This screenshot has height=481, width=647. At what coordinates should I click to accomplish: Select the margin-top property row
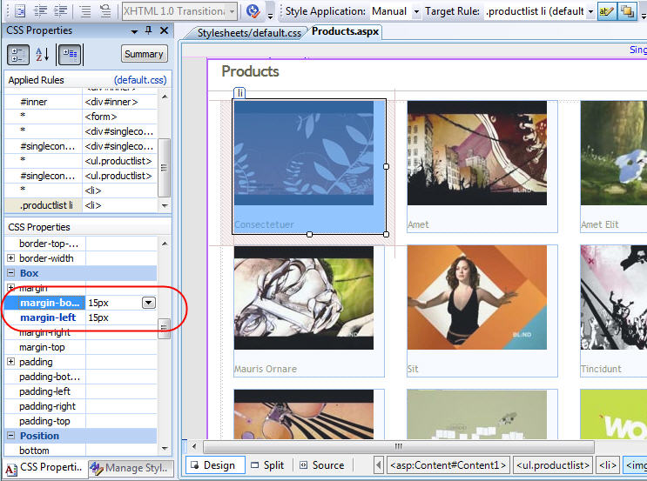pyautogui.click(x=80, y=347)
